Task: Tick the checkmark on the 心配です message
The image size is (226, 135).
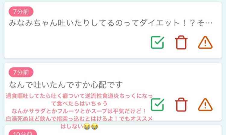Action: pos(157,104)
